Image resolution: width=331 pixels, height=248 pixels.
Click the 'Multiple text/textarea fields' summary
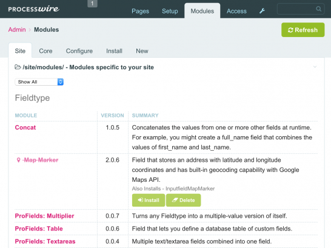[202, 241]
